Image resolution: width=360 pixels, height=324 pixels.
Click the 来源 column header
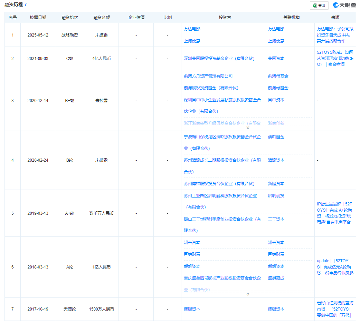coord(335,18)
